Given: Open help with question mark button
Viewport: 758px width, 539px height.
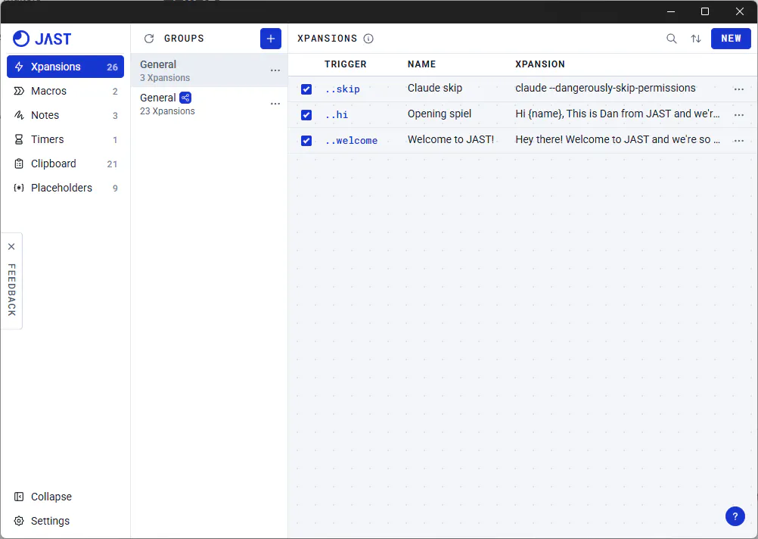Looking at the screenshot, I should click(x=735, y=516).
